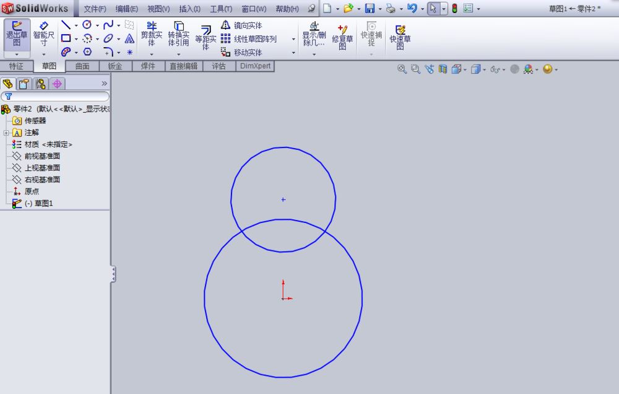
Task: Click the feature tree filter field
Action: pos(55,96)
